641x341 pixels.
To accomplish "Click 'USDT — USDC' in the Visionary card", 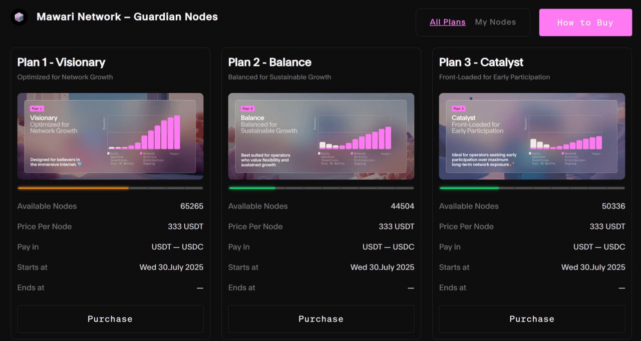I will tap(177, 246).
